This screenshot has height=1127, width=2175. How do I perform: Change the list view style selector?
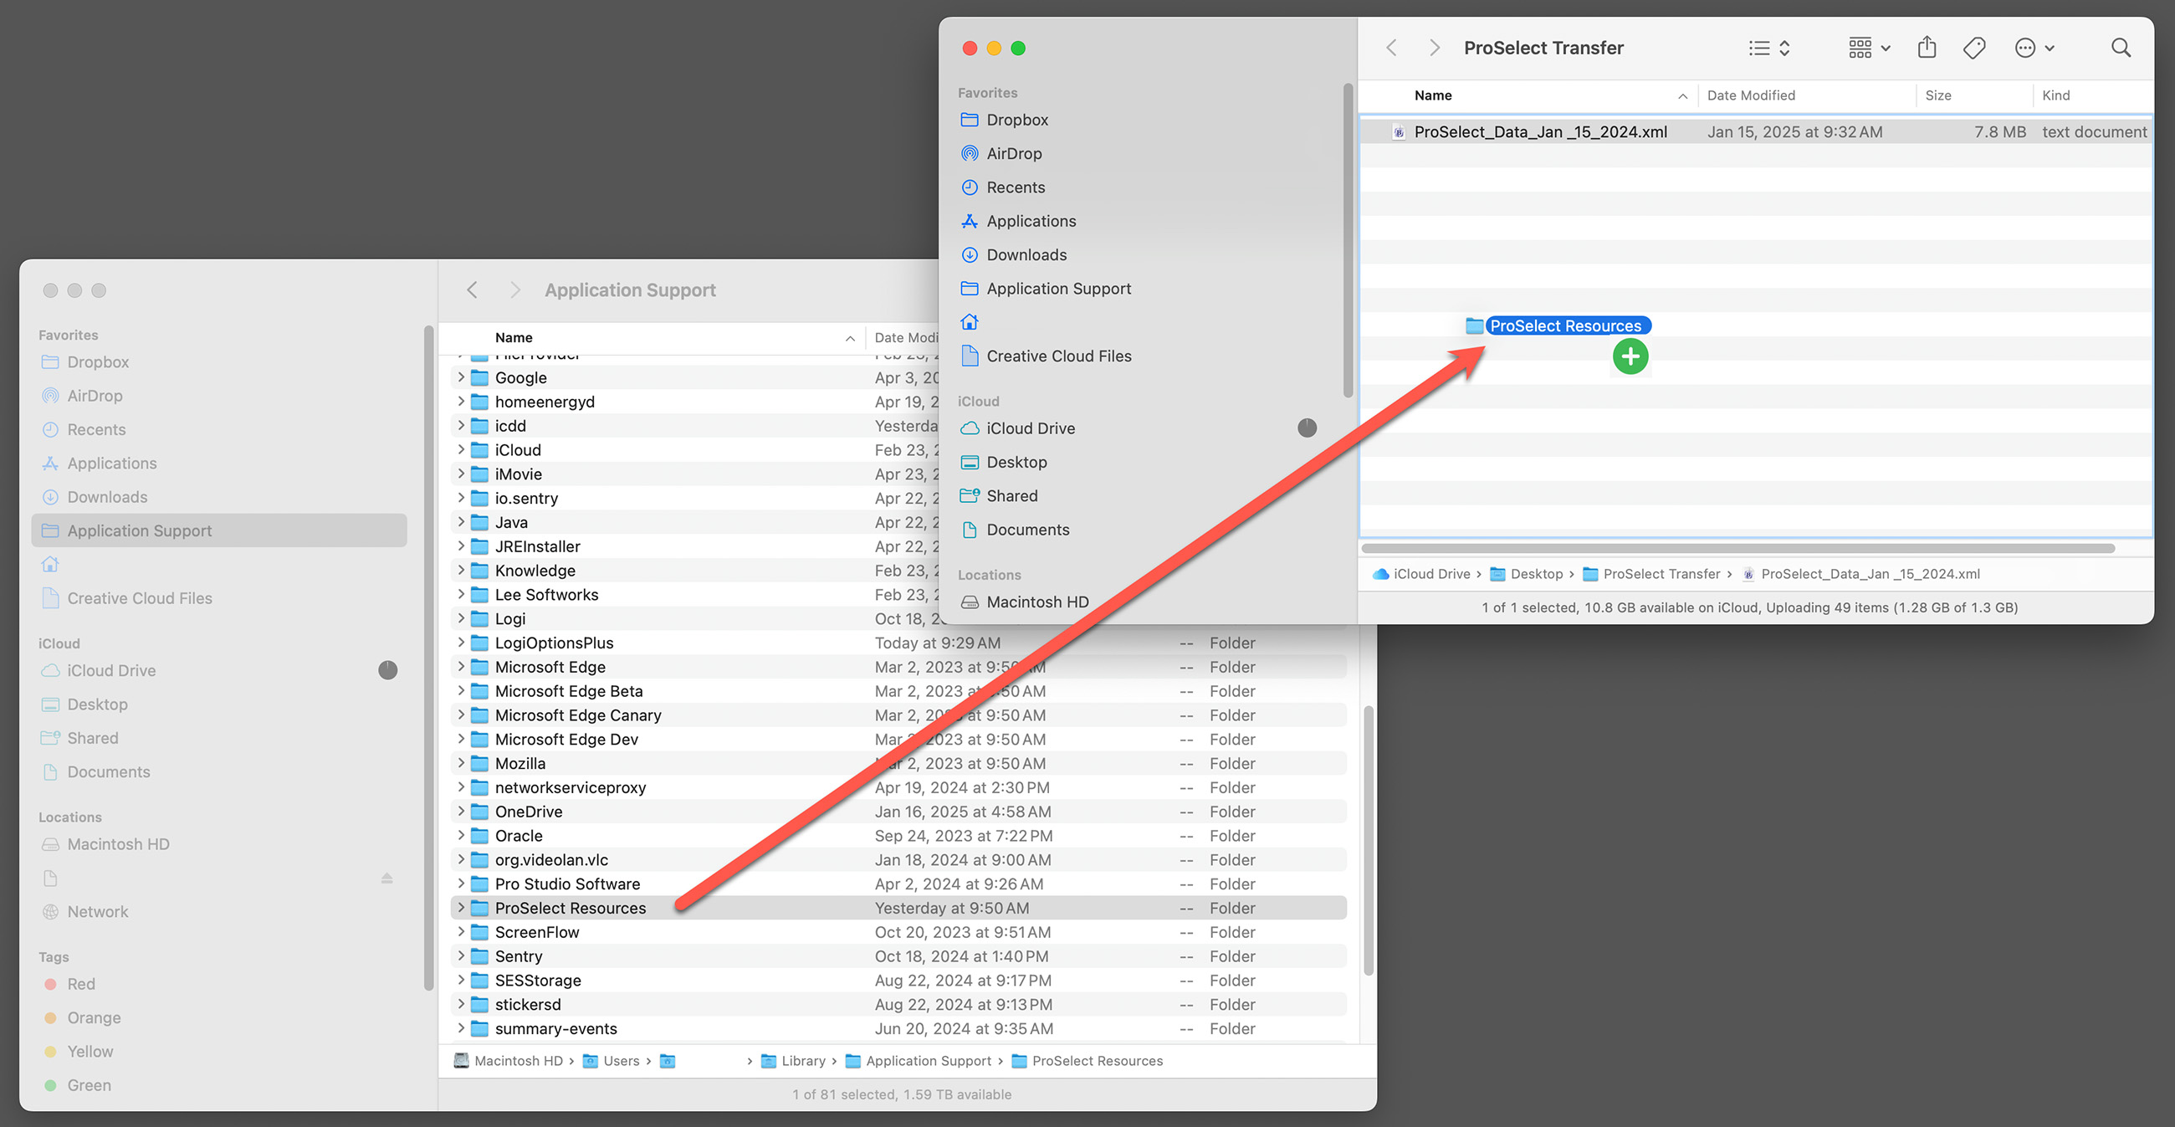[1769, 49]
